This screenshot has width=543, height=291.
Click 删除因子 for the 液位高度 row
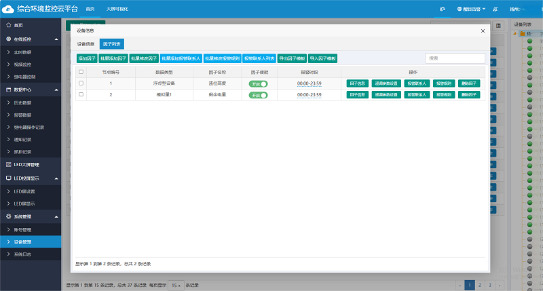[x=468, y=83]
